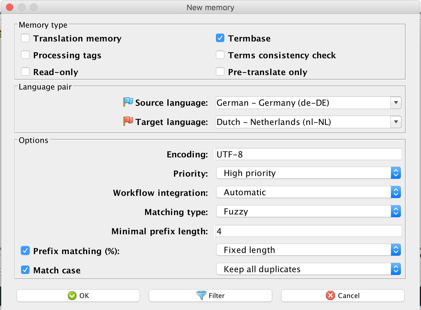Uncheck the Termbase checkbox

point(220,38)
